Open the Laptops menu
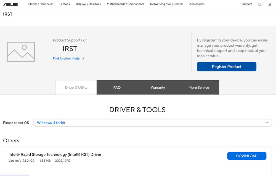276x176 pixels. tap(64, 4)
